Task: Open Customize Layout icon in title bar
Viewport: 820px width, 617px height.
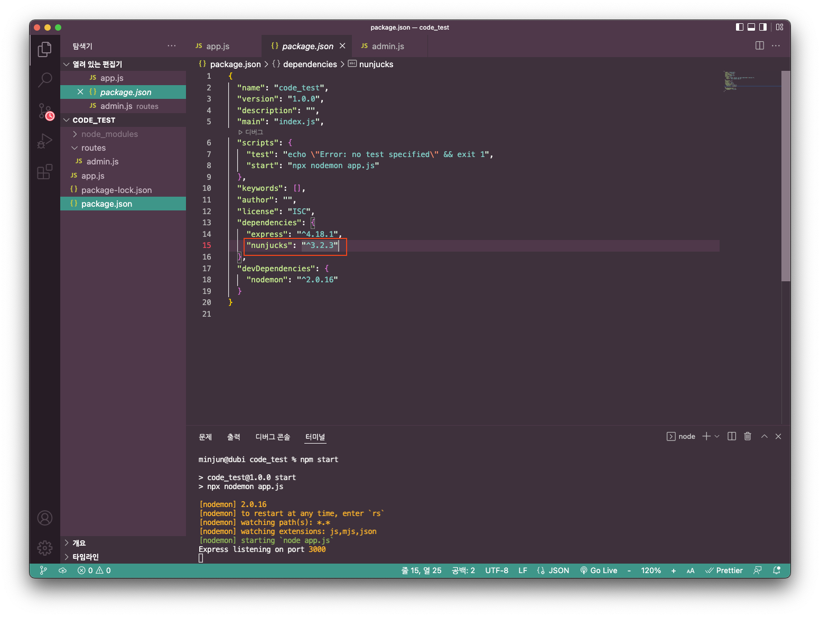Action: click(x=780, y=27)
